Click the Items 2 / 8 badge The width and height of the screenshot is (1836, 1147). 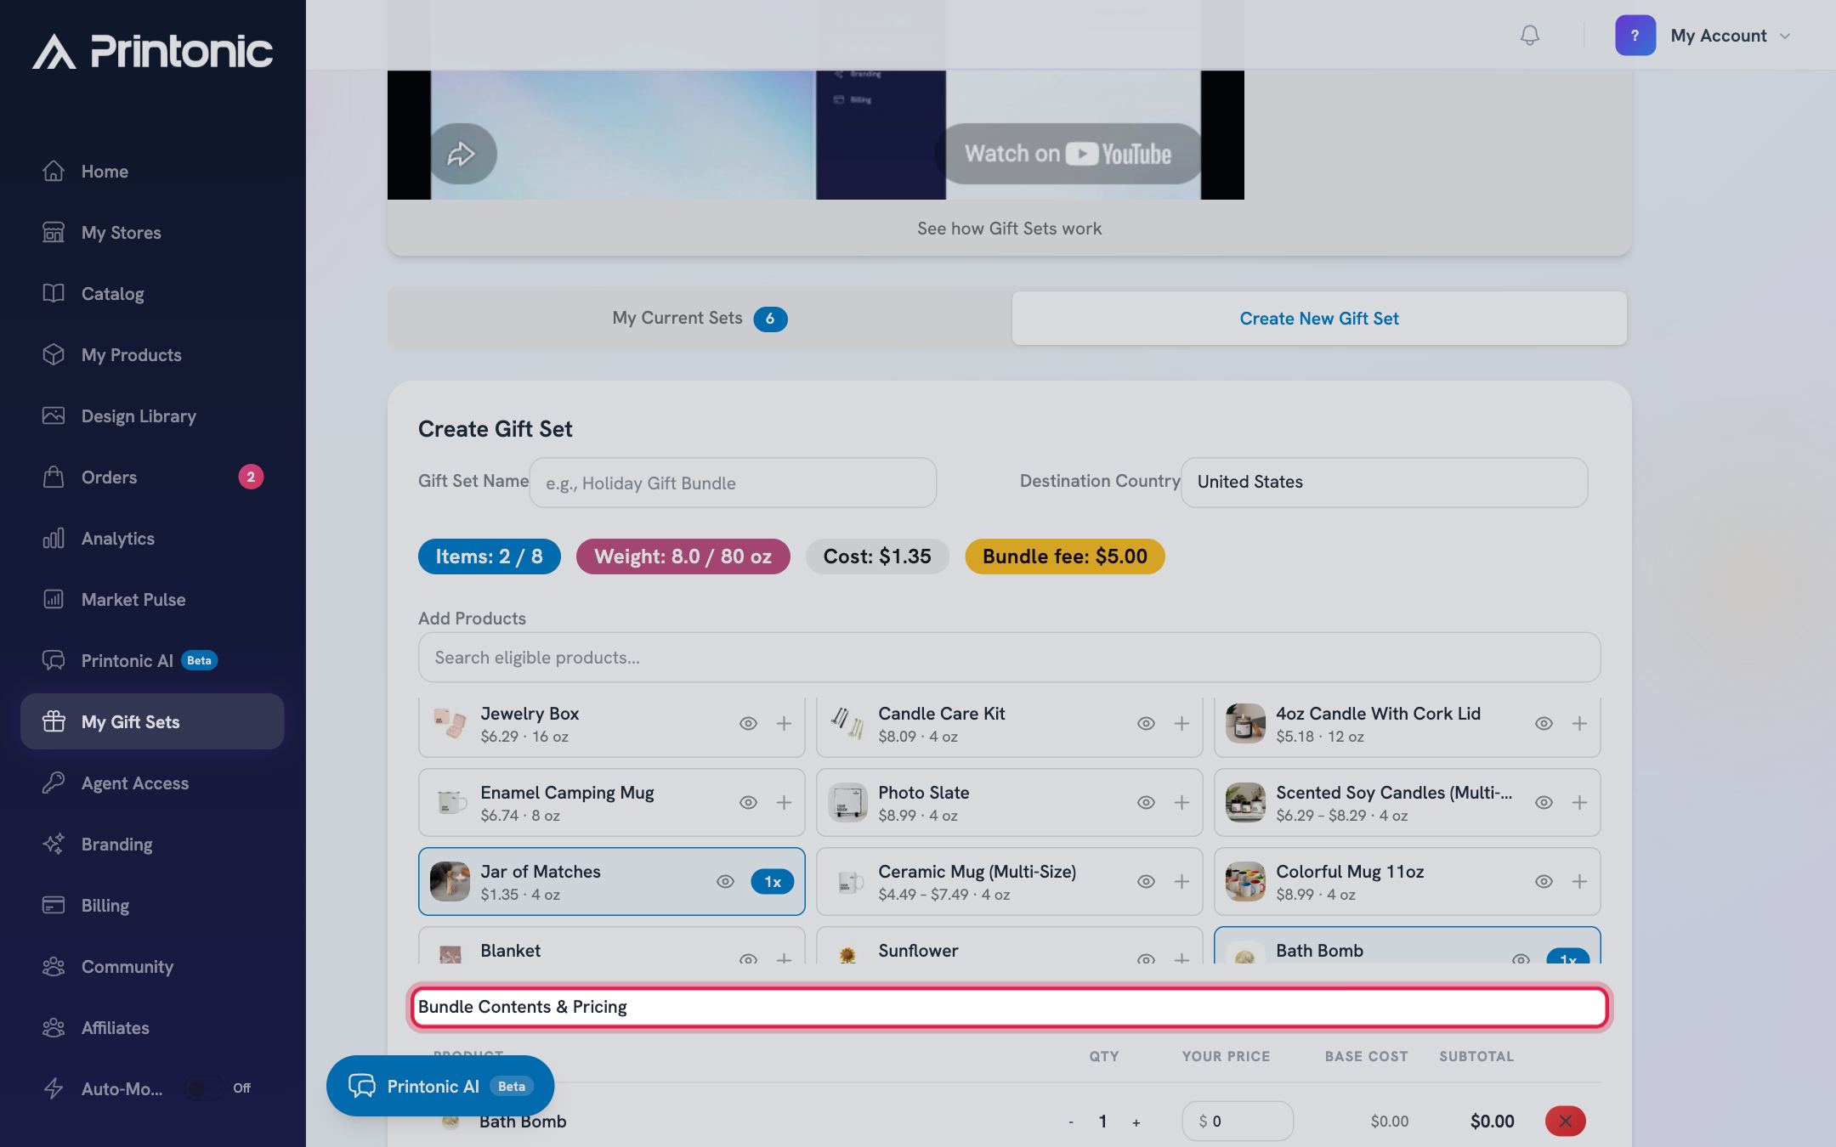pyautogui.click(x=490, y=557)
